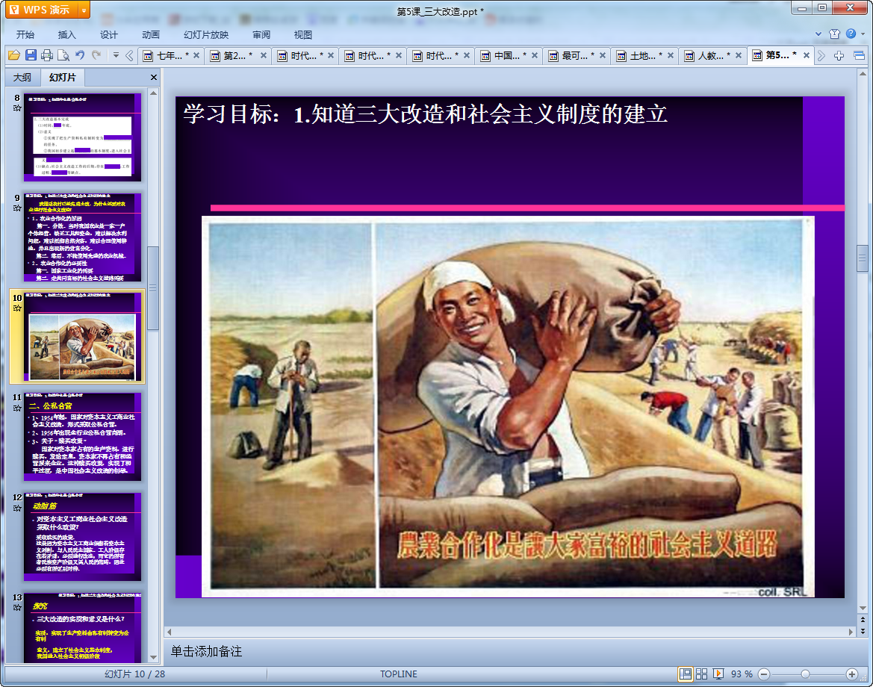Redo the last undone action
Image resolution: width=873 pixels, height=687 pixels.
click(x=96, y=55)
